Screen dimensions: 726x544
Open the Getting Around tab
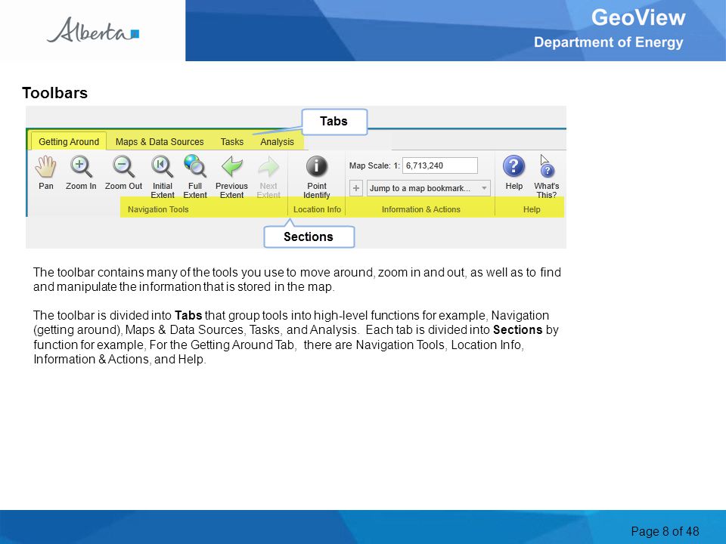tap(69, 141)
